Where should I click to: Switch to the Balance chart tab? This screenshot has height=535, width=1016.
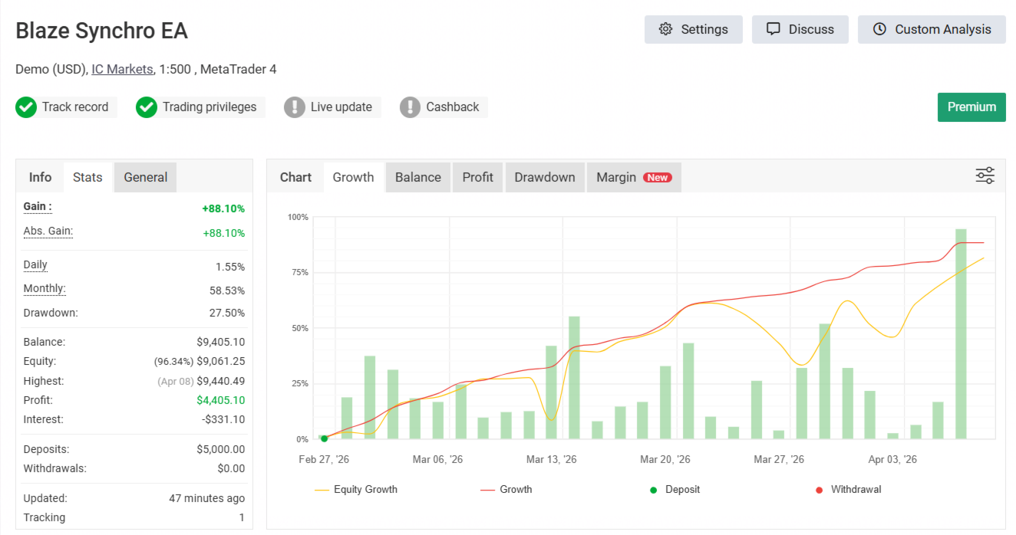point(418,177)
